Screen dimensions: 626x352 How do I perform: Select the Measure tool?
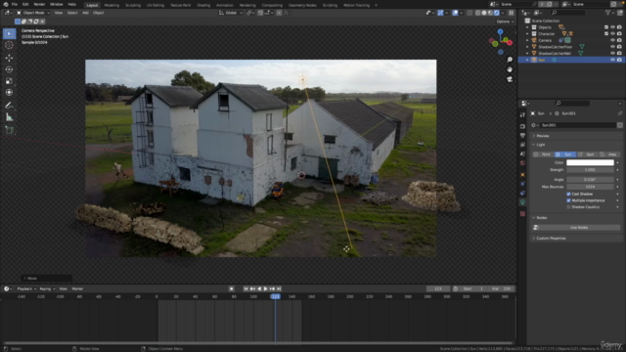coord(9,117)
